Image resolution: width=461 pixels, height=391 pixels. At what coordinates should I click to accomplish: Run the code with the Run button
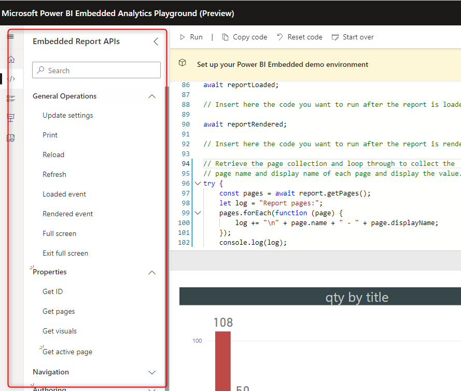pyautogui.click(x=191, y=37)
